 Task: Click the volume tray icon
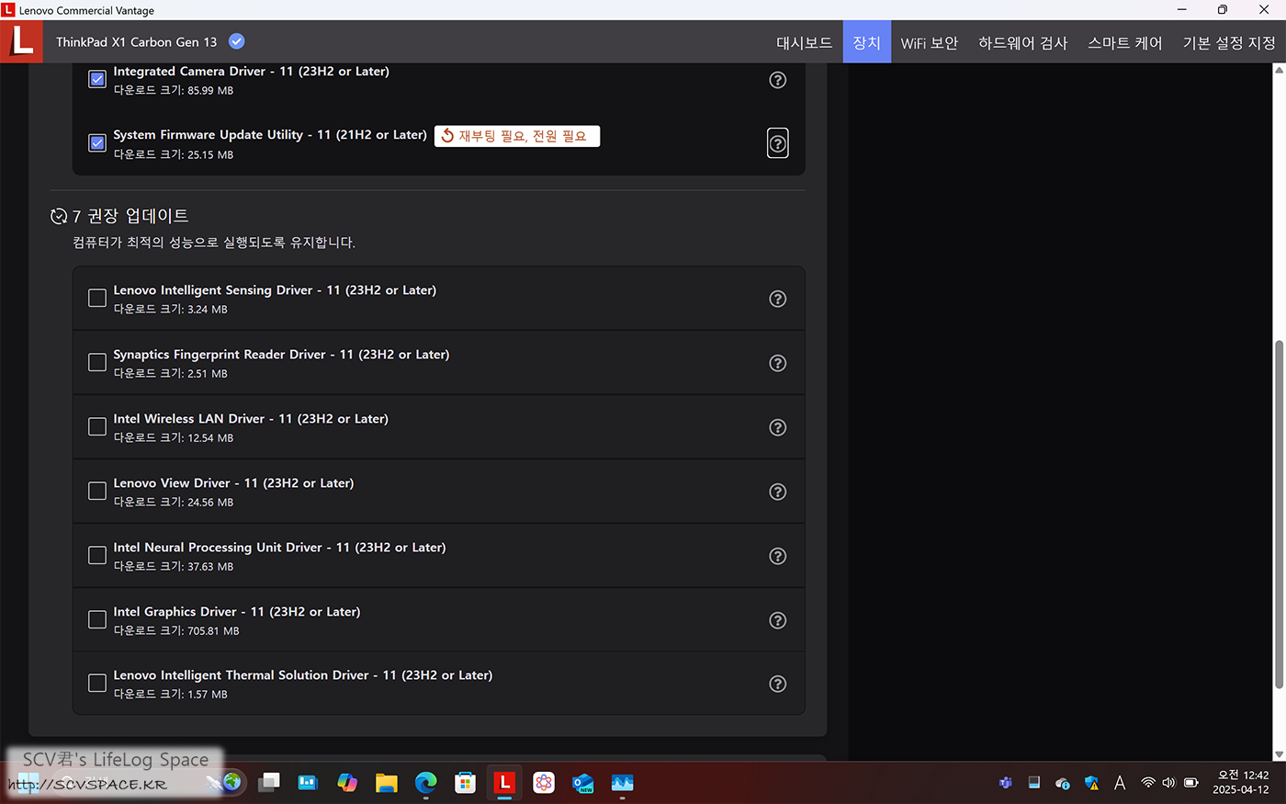pos(1168,783)
